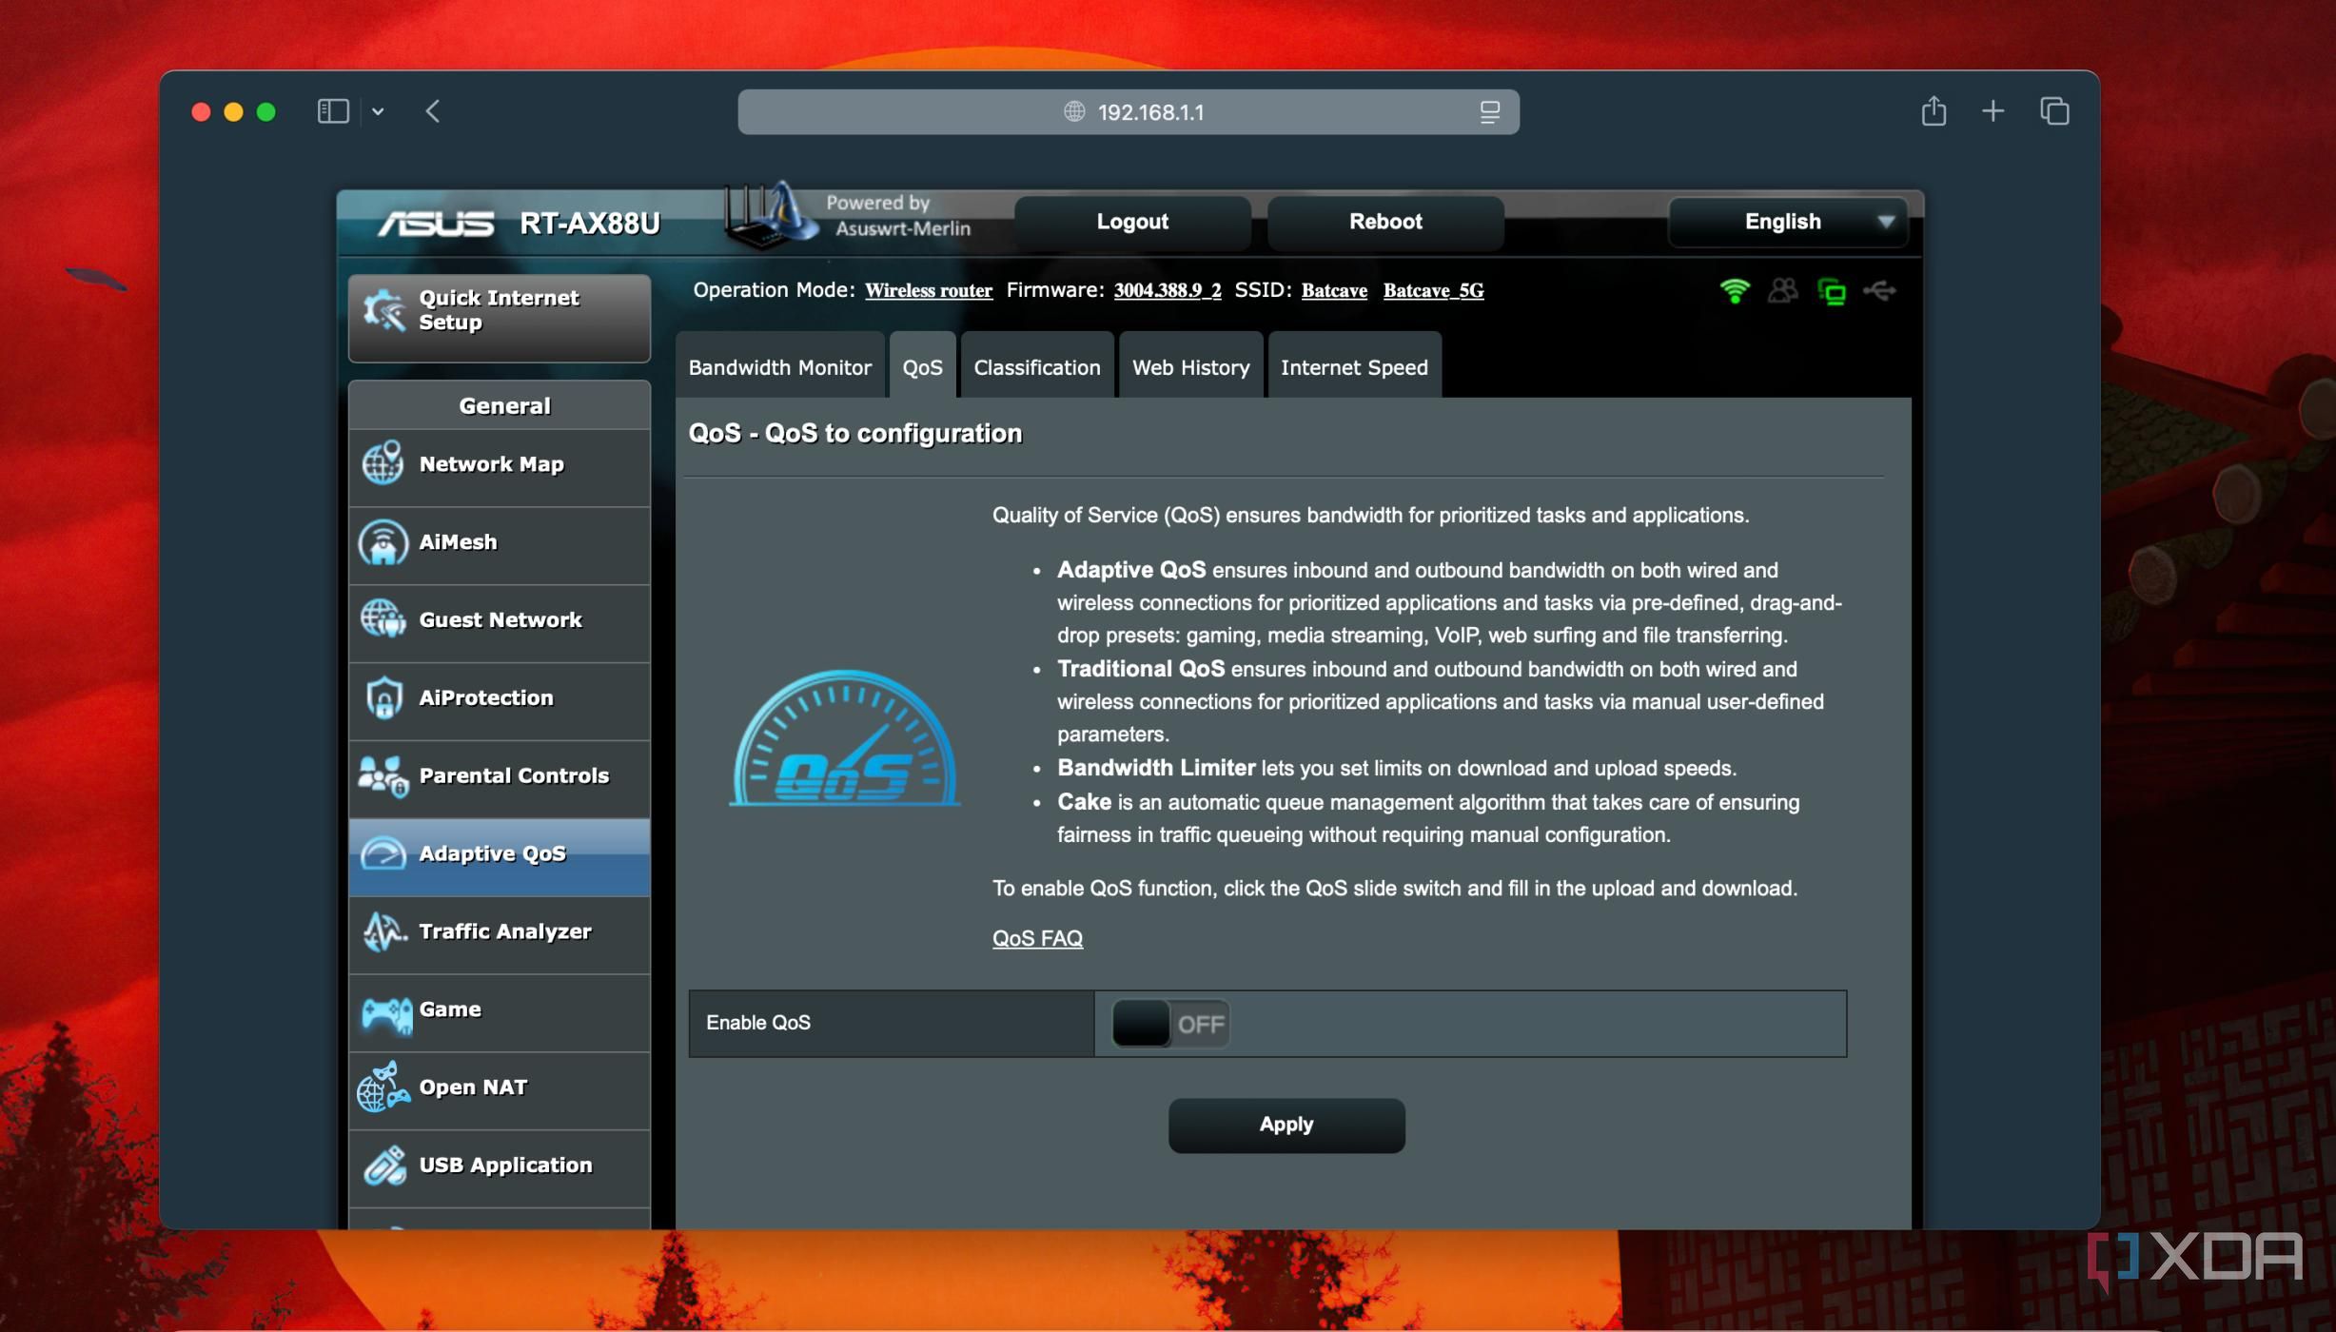The image size is (2336, 1332).
Task: Switch to the Bandwidth Monitor tab
Action: (x=779, y=367)
